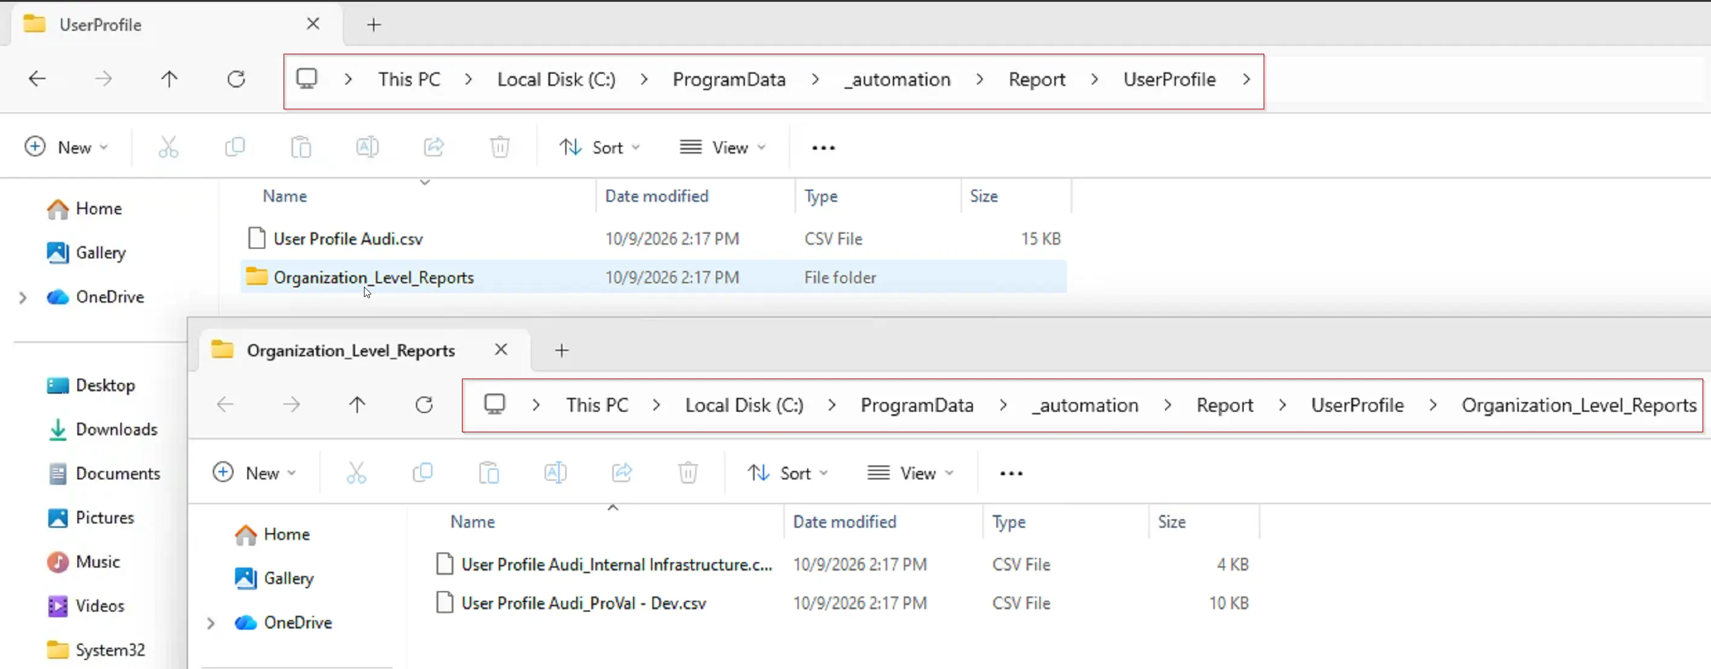This screenshot has width=1711, height=669.
Task: Go up one level in Organization_Level_Reports window
Action: coord(357,405)
